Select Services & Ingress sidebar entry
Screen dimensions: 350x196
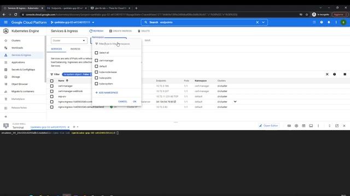[21, 55]
